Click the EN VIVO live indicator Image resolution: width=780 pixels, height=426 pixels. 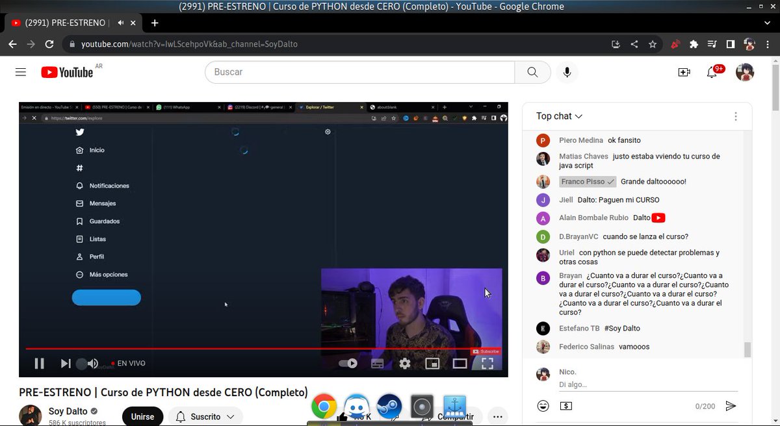(x=129, y=364)
